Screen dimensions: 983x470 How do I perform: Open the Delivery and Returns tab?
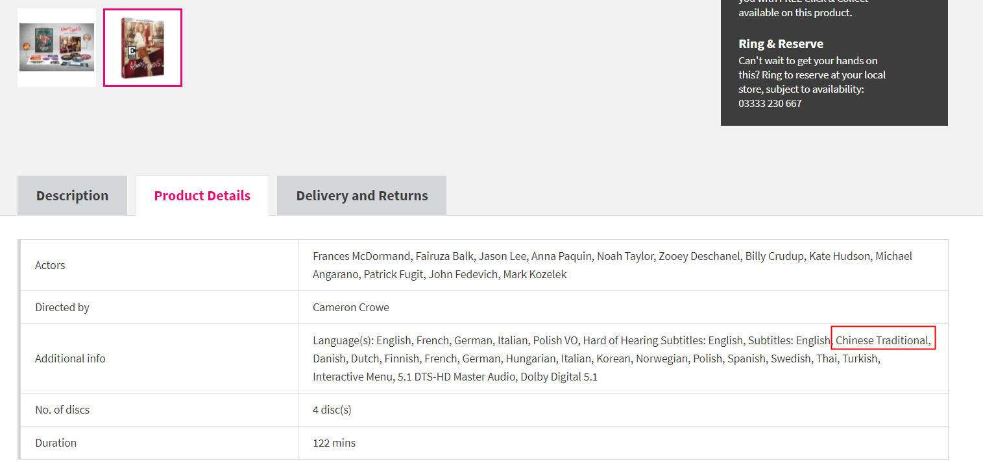pyautogui.click(x=362, y=195)
